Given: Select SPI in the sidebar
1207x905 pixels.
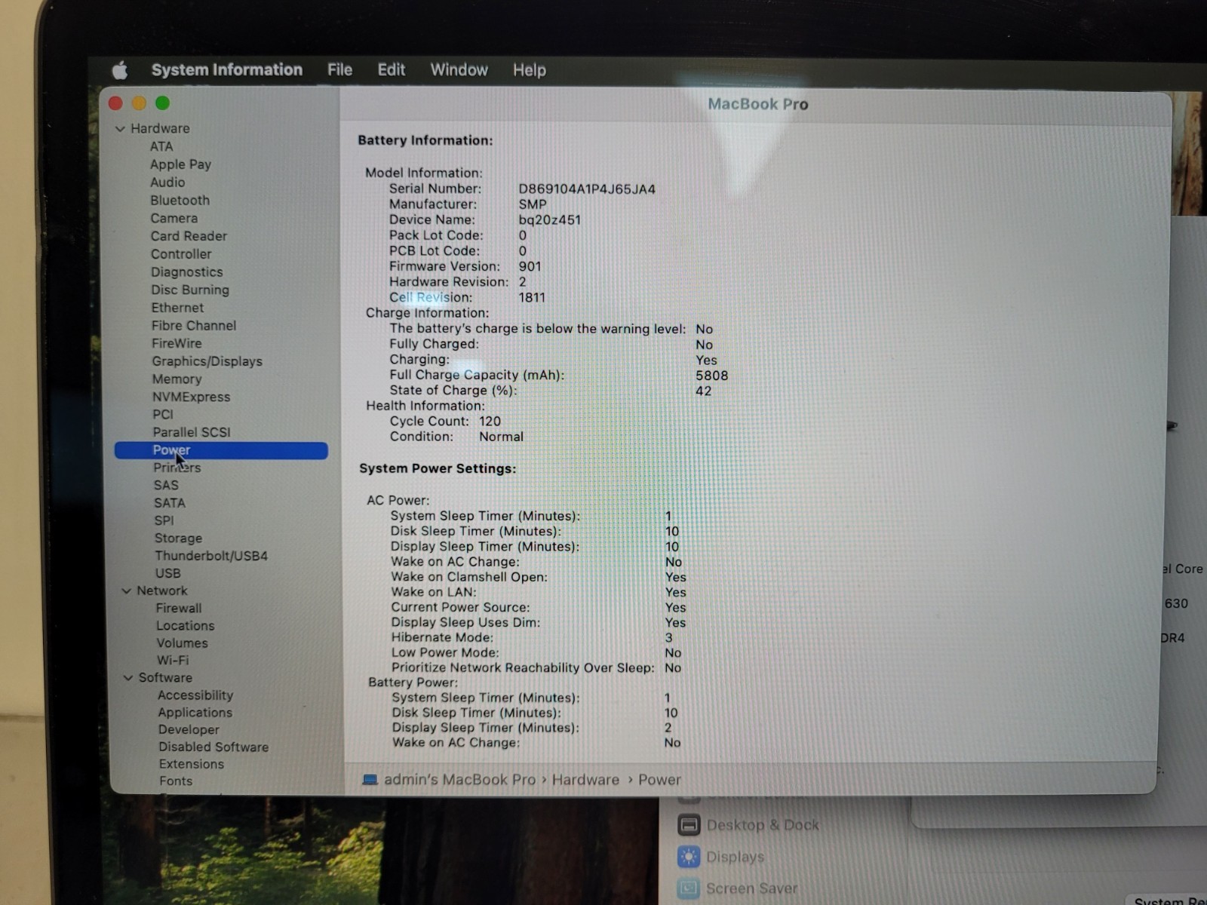Looking at the screenshot, I should coord(164,521).
